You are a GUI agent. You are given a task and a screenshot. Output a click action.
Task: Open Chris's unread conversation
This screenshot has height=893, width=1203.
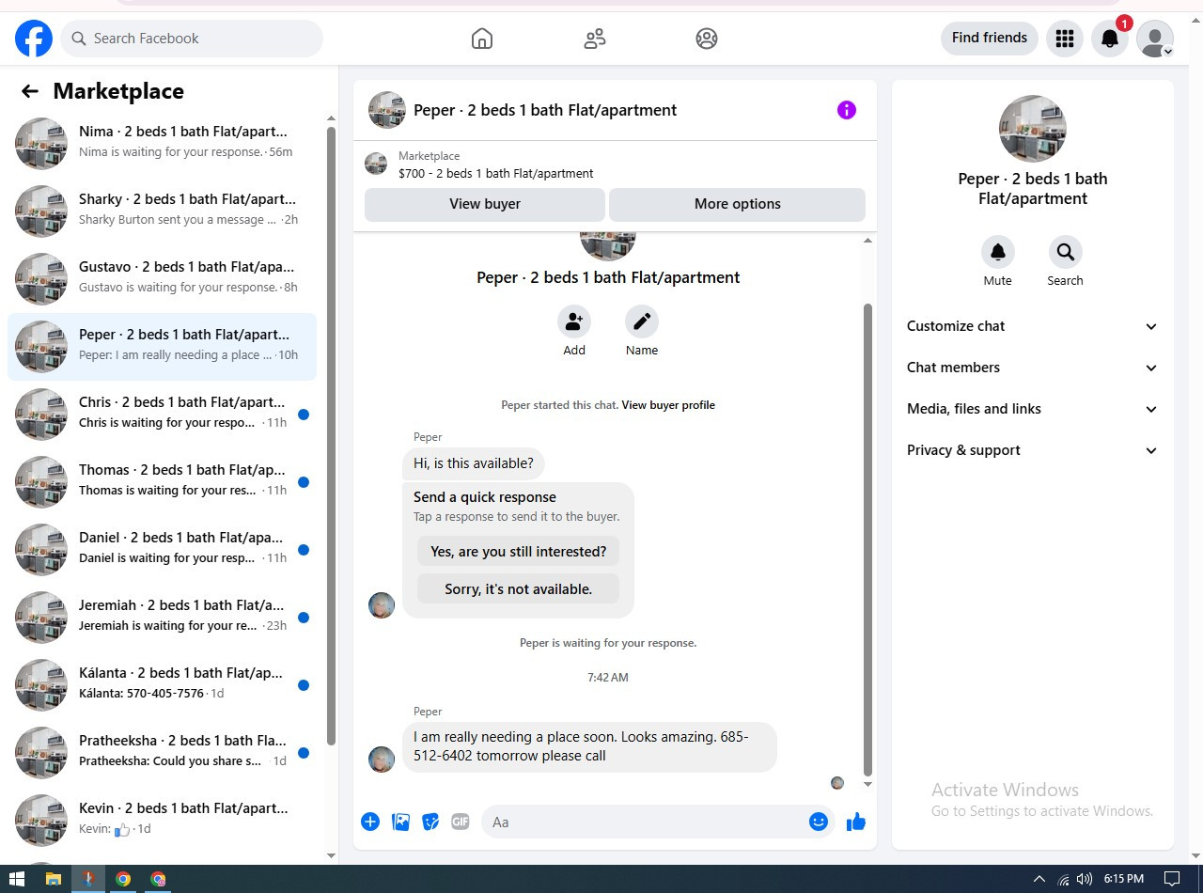coord(162,415)
